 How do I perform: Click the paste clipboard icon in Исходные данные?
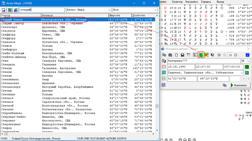click(170, 55)
